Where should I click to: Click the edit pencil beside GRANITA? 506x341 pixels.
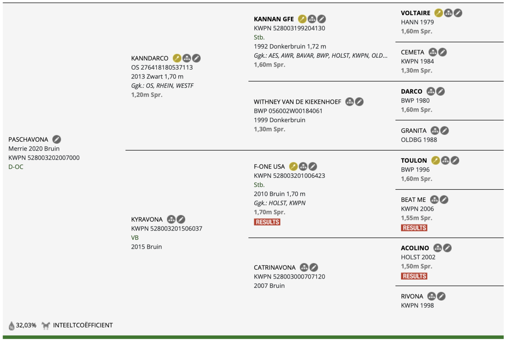pyautogui.click(x=444, y=131)
